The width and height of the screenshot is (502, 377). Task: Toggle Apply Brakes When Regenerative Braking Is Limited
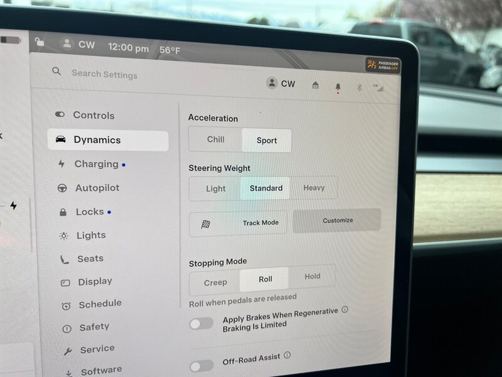201,324
